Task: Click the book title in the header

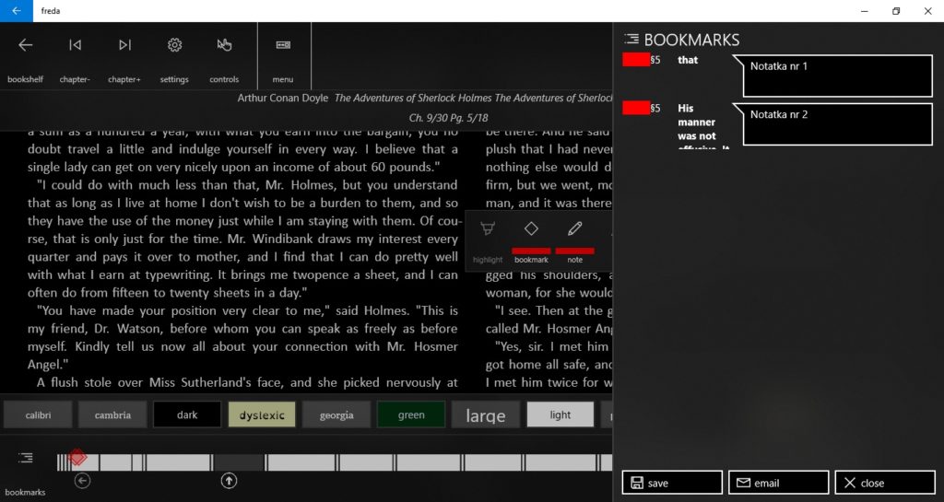Action: [473, 98]
